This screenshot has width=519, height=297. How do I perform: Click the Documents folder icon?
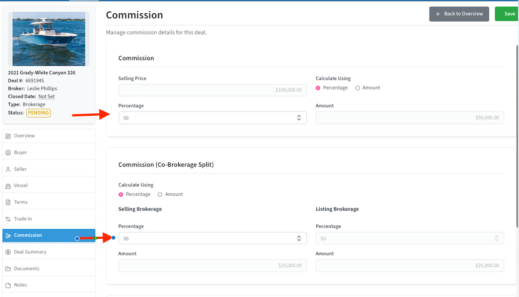coord(8,269)
